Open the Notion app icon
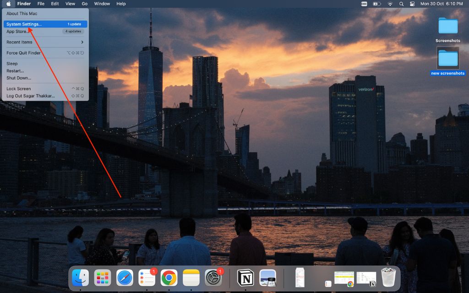The image size is (469, 293). pos(245,277)
